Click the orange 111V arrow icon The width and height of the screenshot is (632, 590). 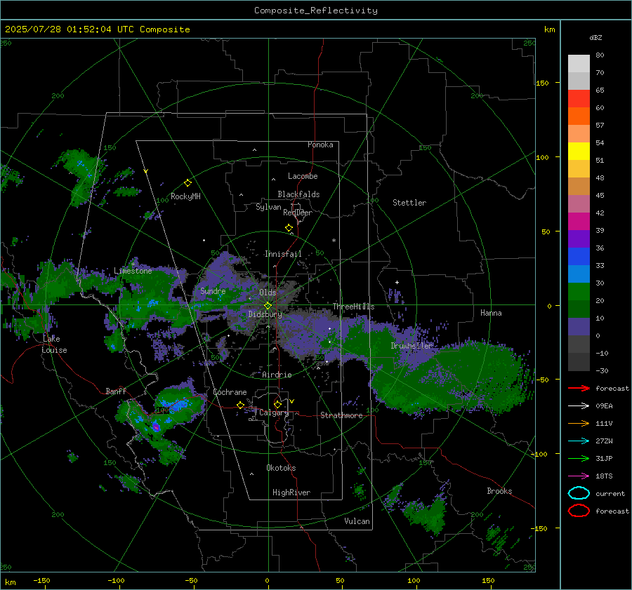(579, 423)
